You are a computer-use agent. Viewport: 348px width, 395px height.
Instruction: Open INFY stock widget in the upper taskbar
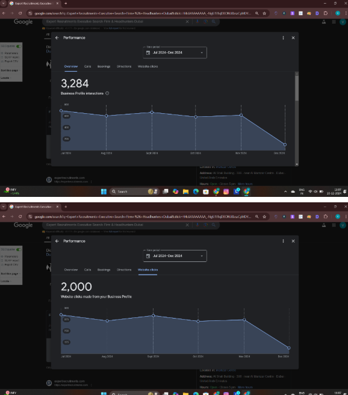[x=11, y=191]
